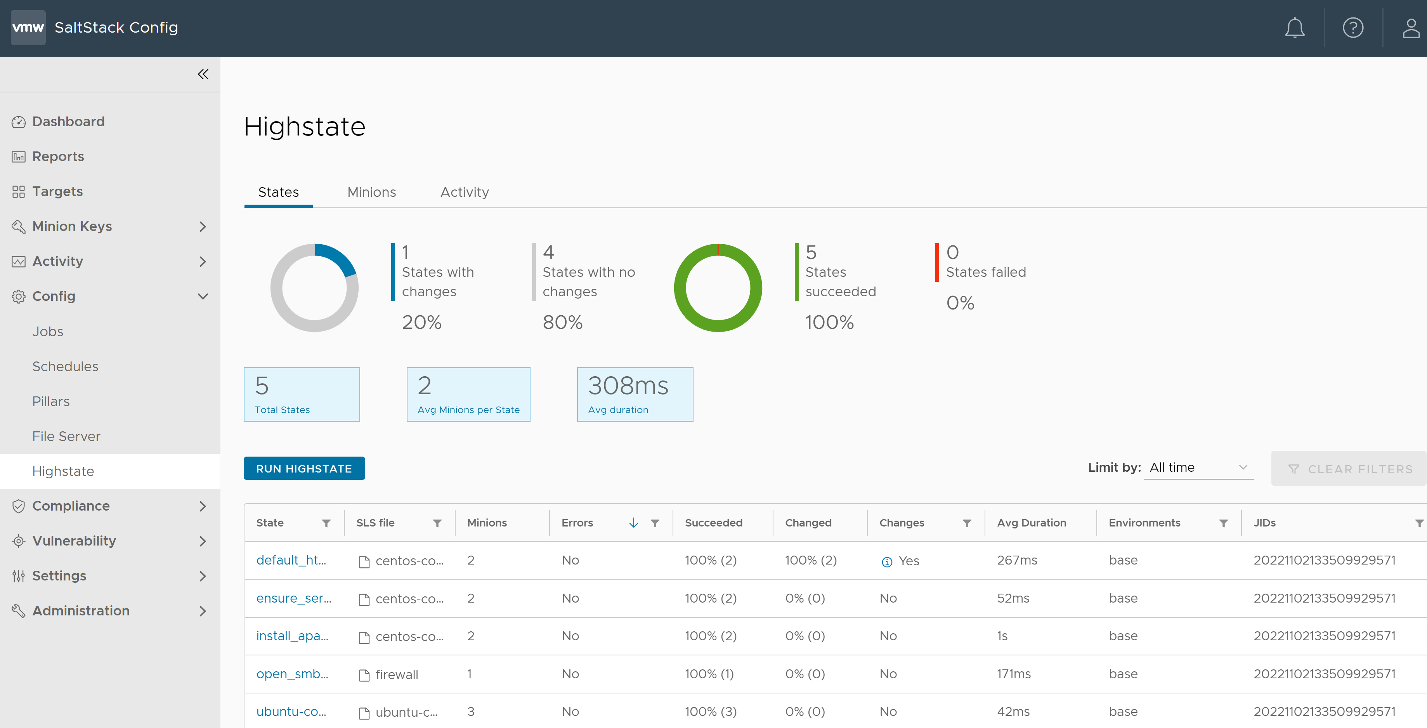Click the Dashboard sidebar icon
Screen dimensions: 1427x728
tap(19, 121)
